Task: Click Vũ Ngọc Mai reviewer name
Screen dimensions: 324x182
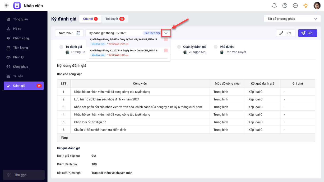Action: [x=197, y=52]
